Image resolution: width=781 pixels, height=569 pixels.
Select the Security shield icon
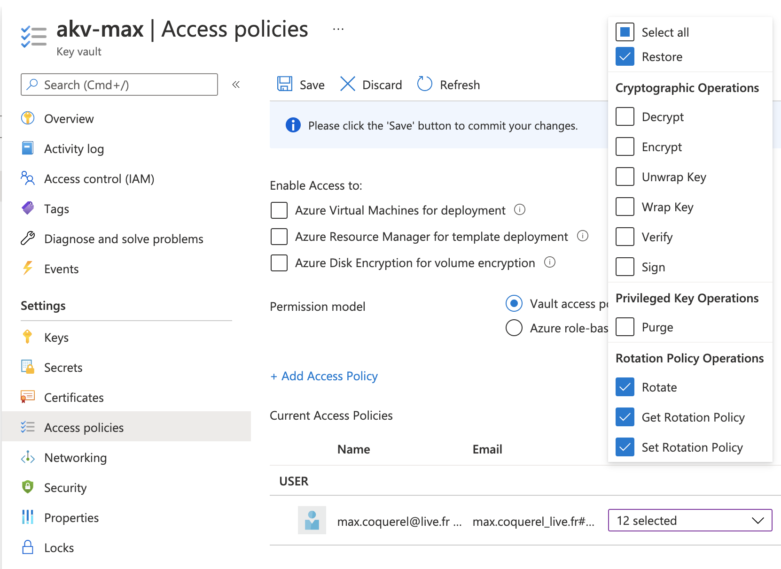[28, 487]
